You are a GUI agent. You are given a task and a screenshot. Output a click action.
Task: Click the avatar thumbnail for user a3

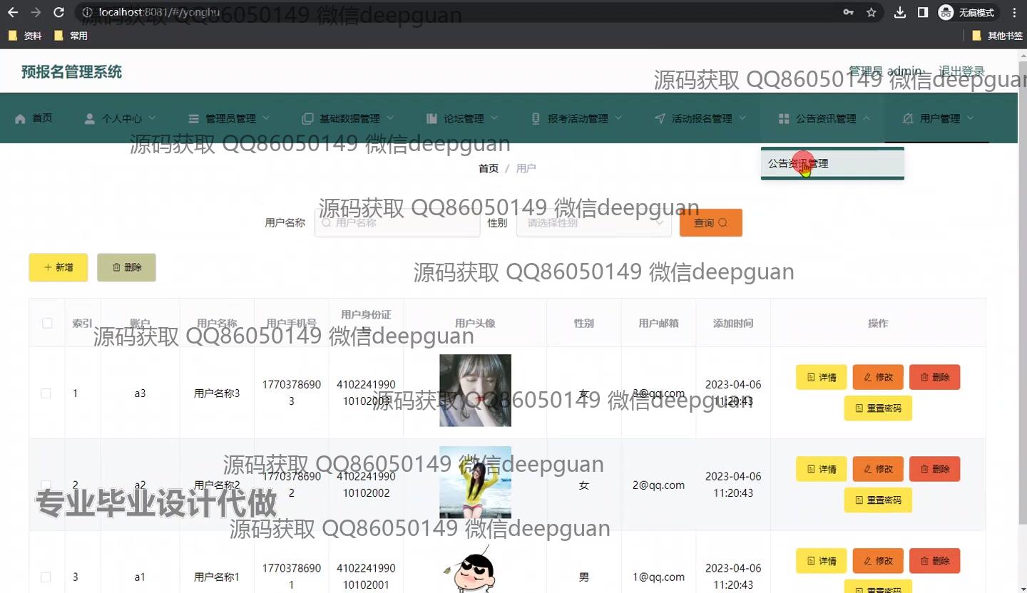(475, 390)
